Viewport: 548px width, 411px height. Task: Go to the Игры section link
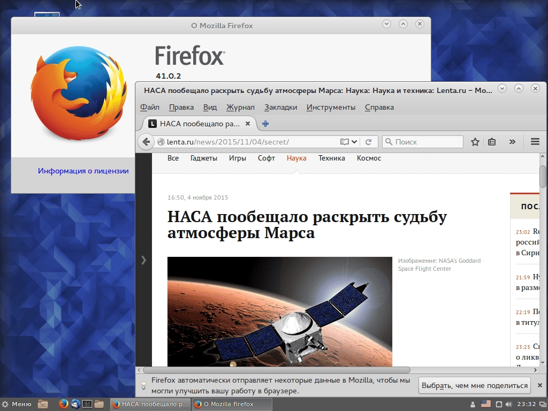pyautogui.click(x=237, y=158)
